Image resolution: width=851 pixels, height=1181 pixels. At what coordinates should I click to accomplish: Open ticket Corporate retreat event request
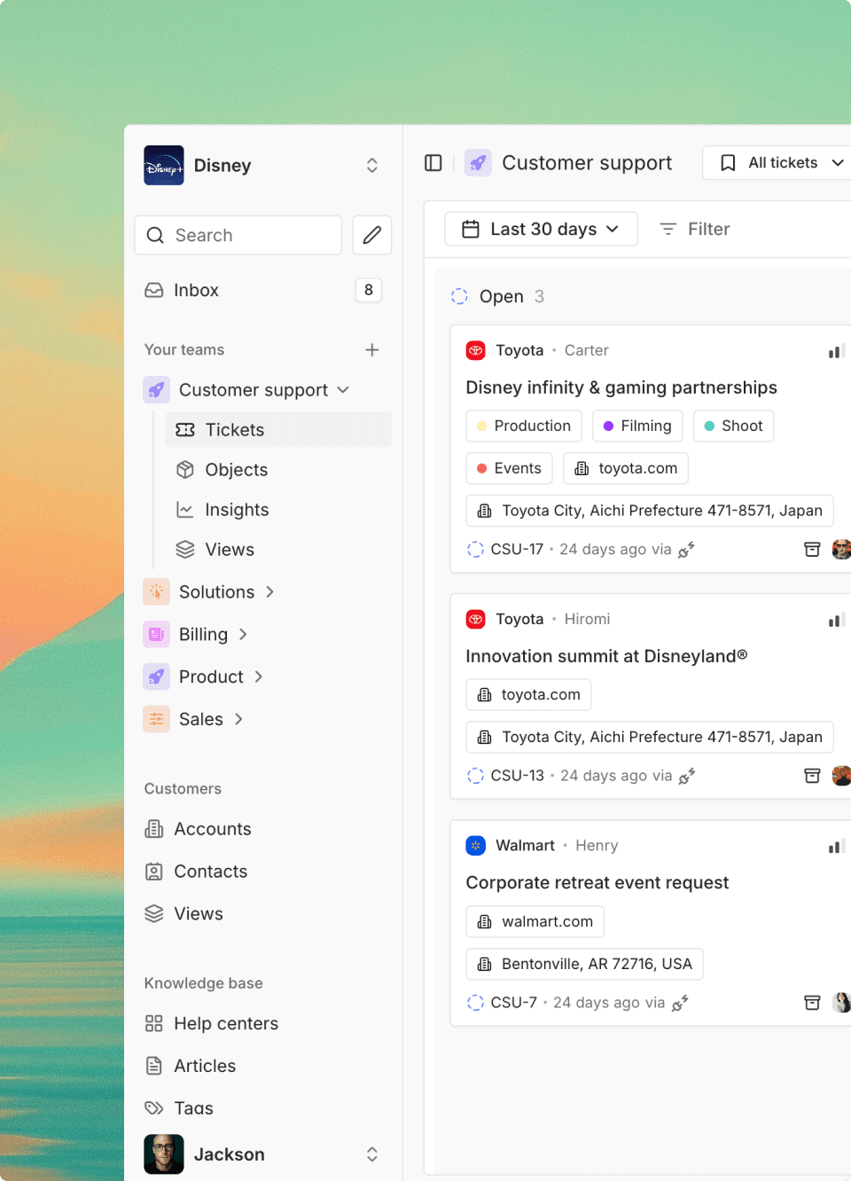pyautogui.click(x=597, y=883)
